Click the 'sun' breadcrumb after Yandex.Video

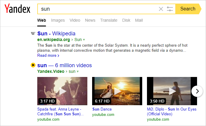coord(72,71)
